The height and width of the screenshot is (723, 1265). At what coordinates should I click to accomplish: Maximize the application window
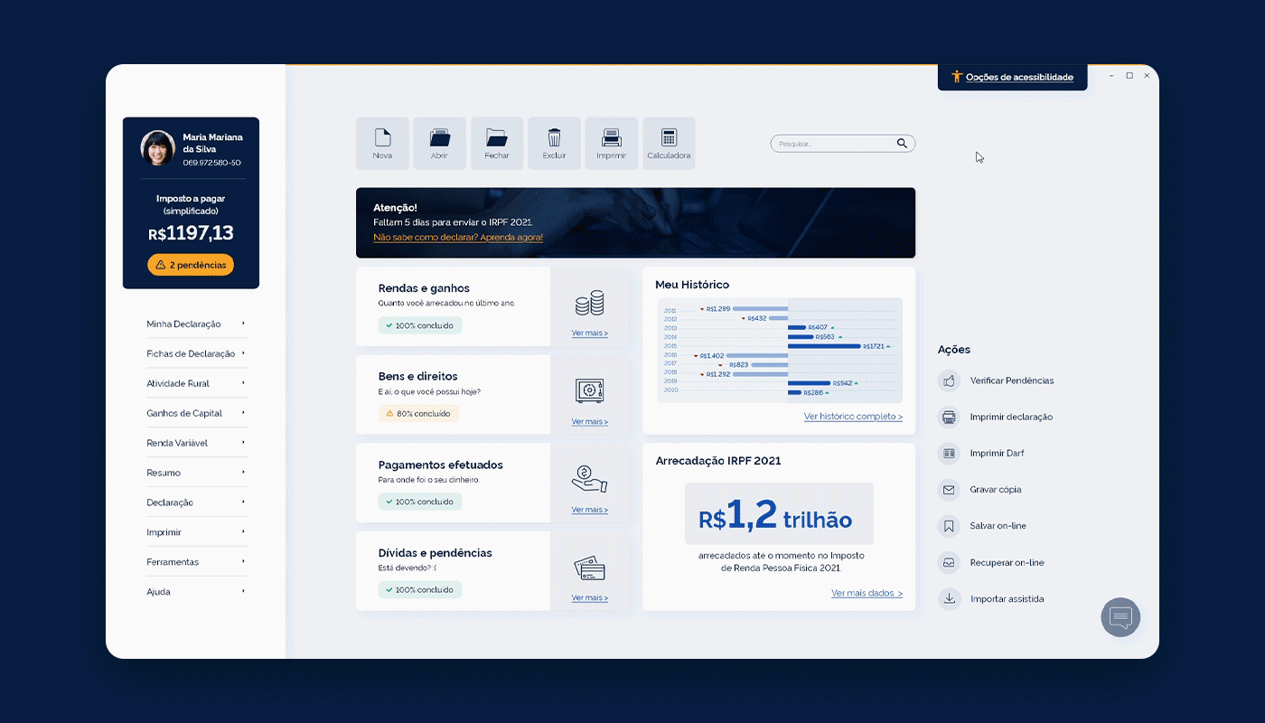(1129, 76)
